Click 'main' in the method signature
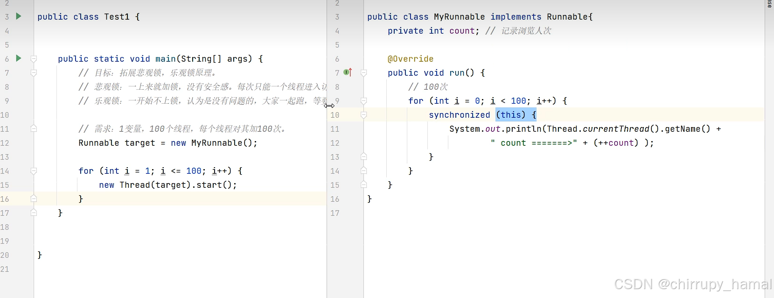 click(x=166, y=59)
